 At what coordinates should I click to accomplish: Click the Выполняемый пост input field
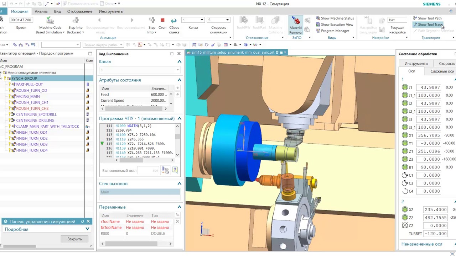point(148,171)
